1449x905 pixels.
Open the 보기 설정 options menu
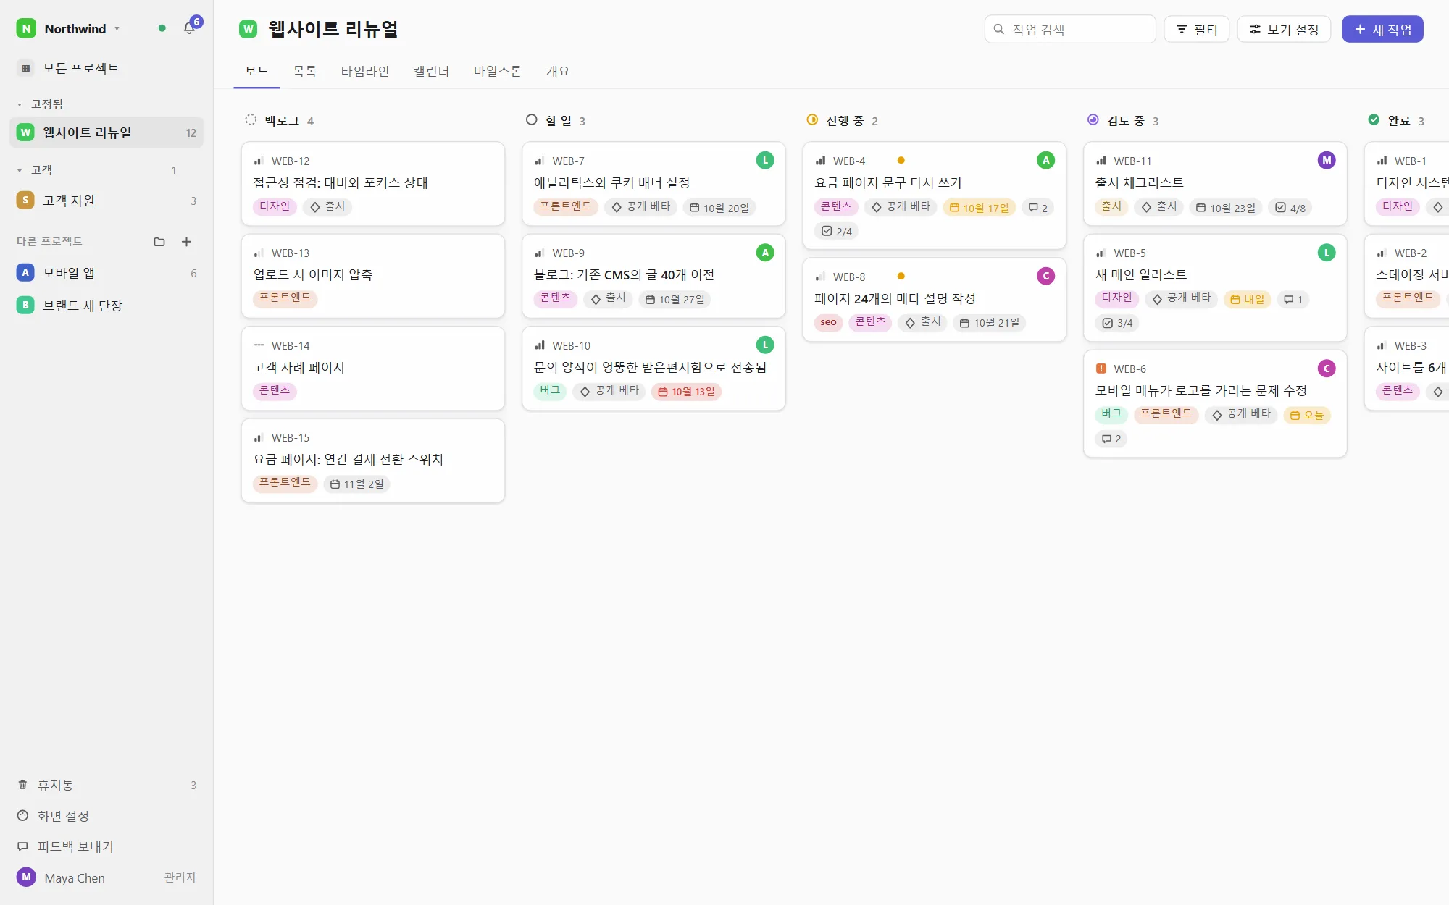point(1284,29)
